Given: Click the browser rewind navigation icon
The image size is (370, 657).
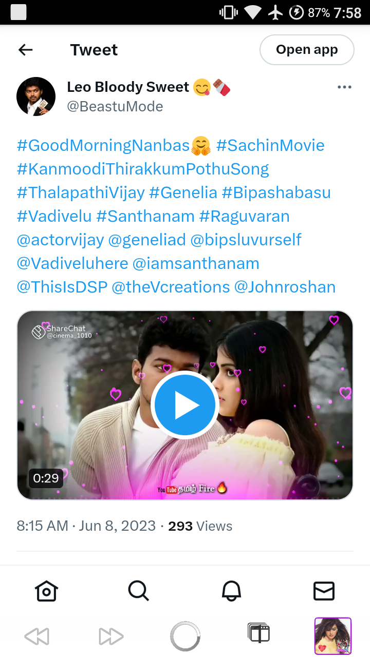Looking at the screenshot, I should [37, 637].
